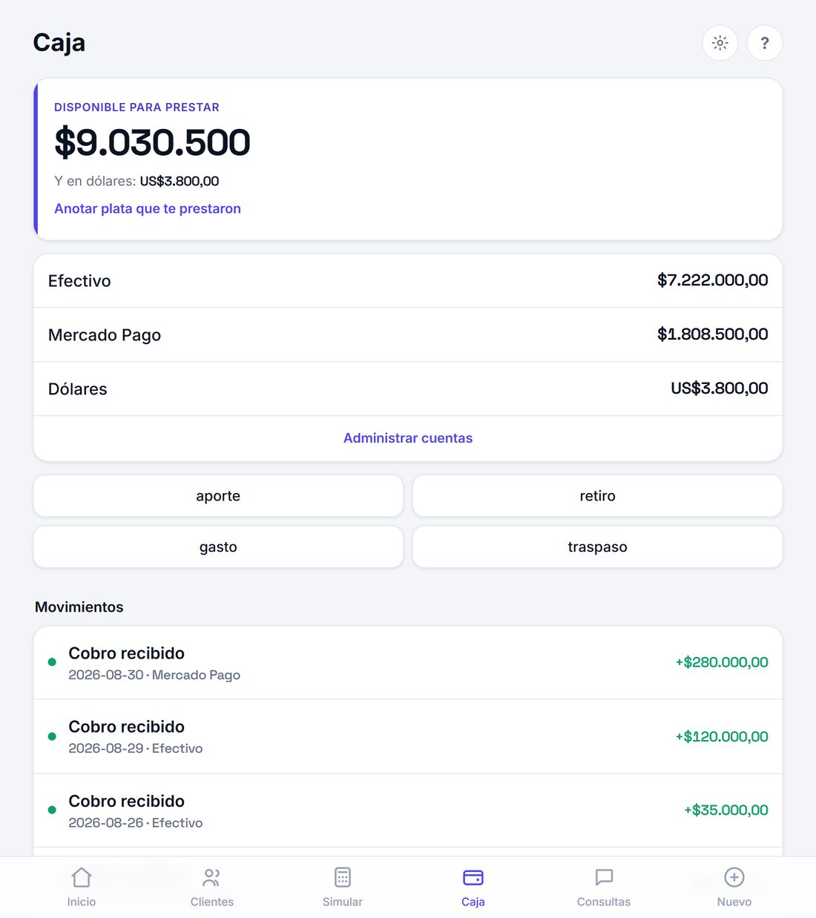Viewport: 816px width, 918px height.
Task: Open the Simular tab label
Action: [x=343, y=902]
